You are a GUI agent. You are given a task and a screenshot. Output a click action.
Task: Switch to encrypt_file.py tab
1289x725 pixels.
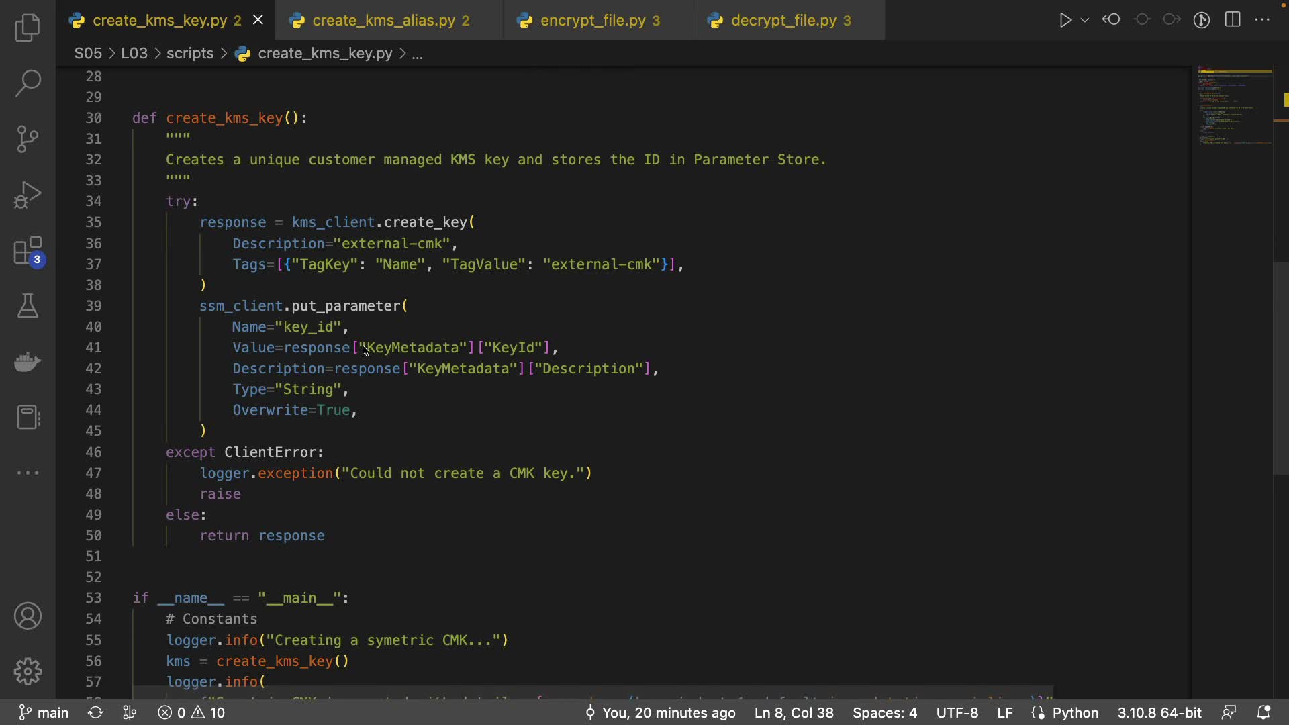pos(593,21)
